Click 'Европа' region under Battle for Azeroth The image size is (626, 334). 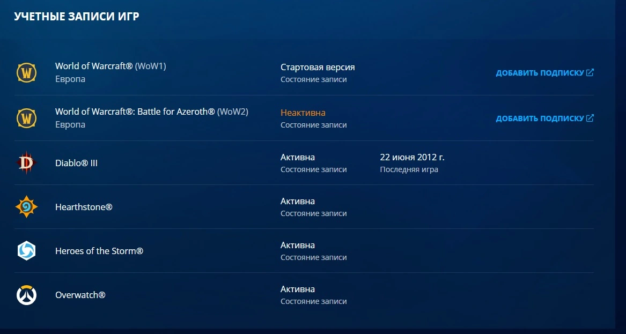(x=70, y=124)
